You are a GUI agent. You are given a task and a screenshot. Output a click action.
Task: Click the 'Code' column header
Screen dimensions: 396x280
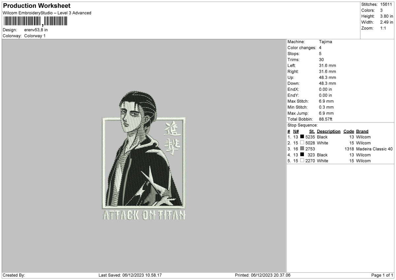348,131
